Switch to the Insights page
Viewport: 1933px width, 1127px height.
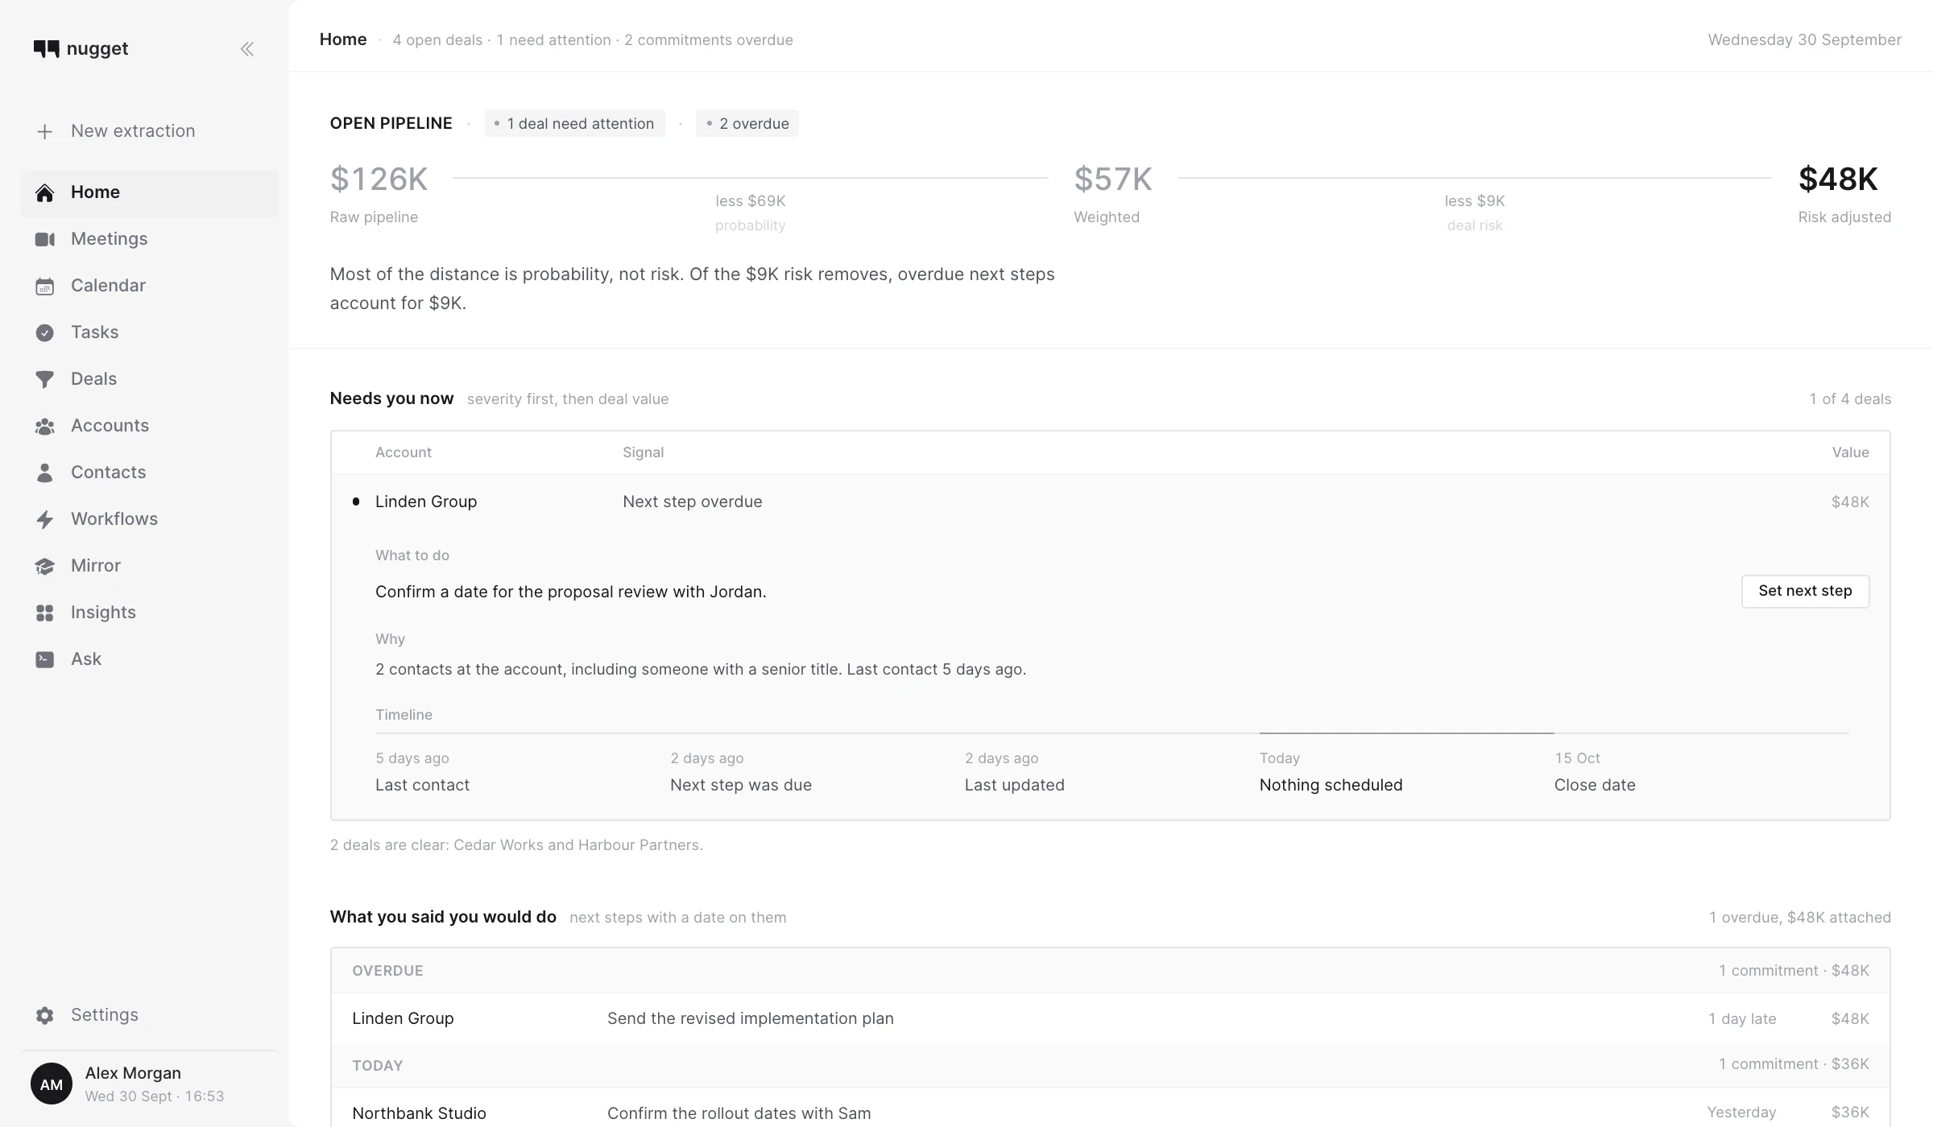[150, 613]
